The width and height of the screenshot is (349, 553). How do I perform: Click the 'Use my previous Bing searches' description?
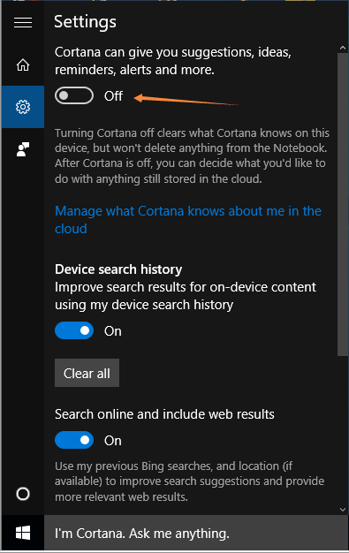point(189,481)
